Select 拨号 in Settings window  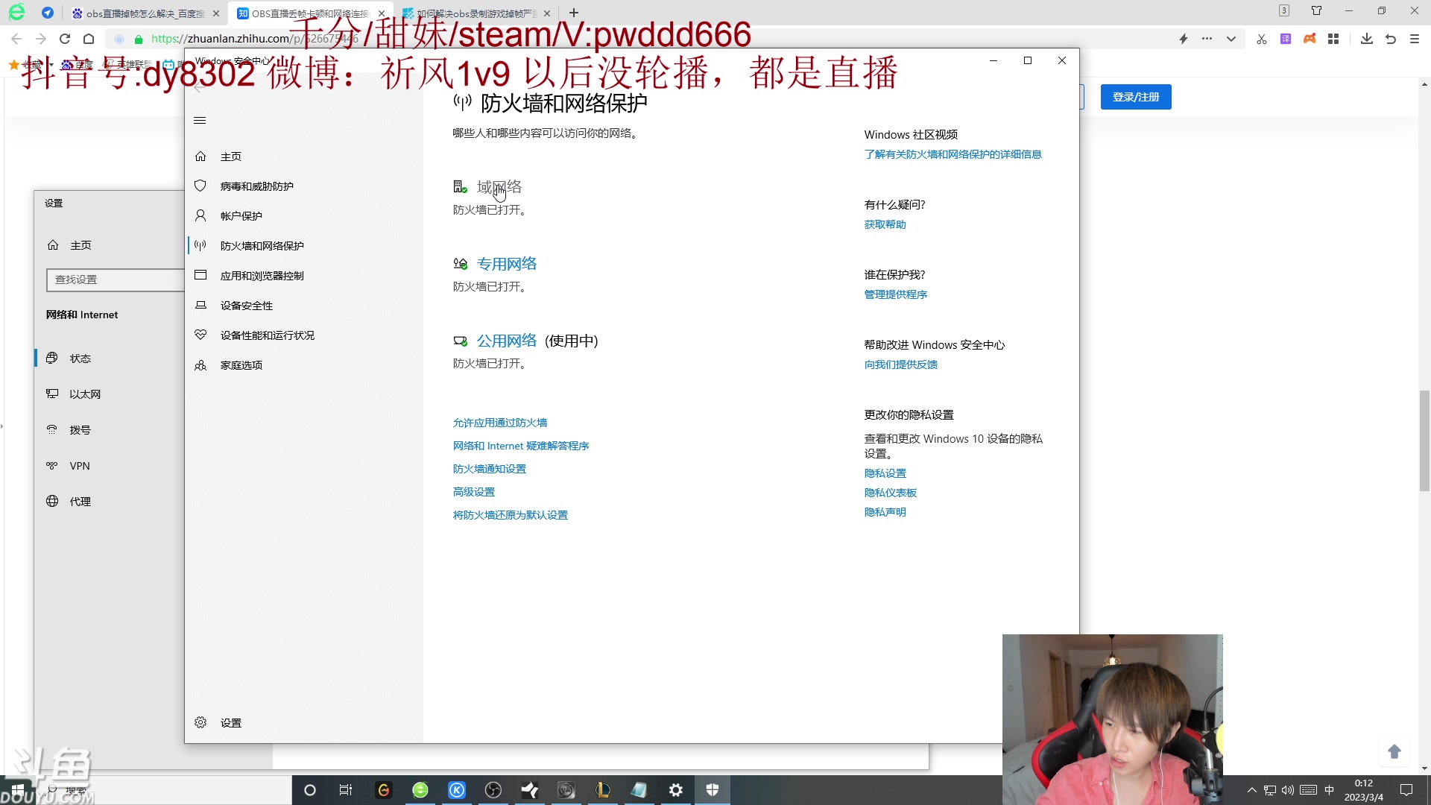click(x=80, y=430)
